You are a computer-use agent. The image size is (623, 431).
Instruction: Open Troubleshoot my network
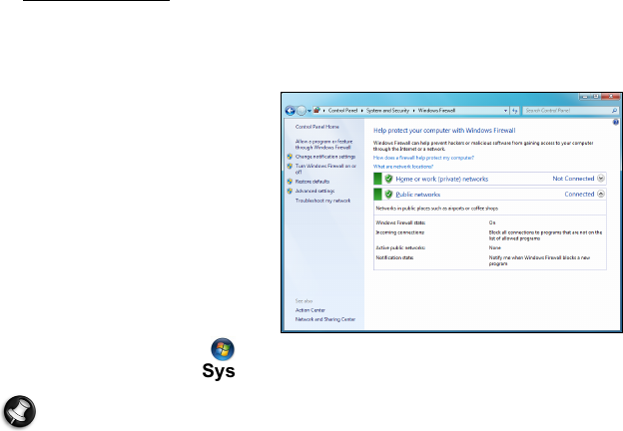click(322, 201)
